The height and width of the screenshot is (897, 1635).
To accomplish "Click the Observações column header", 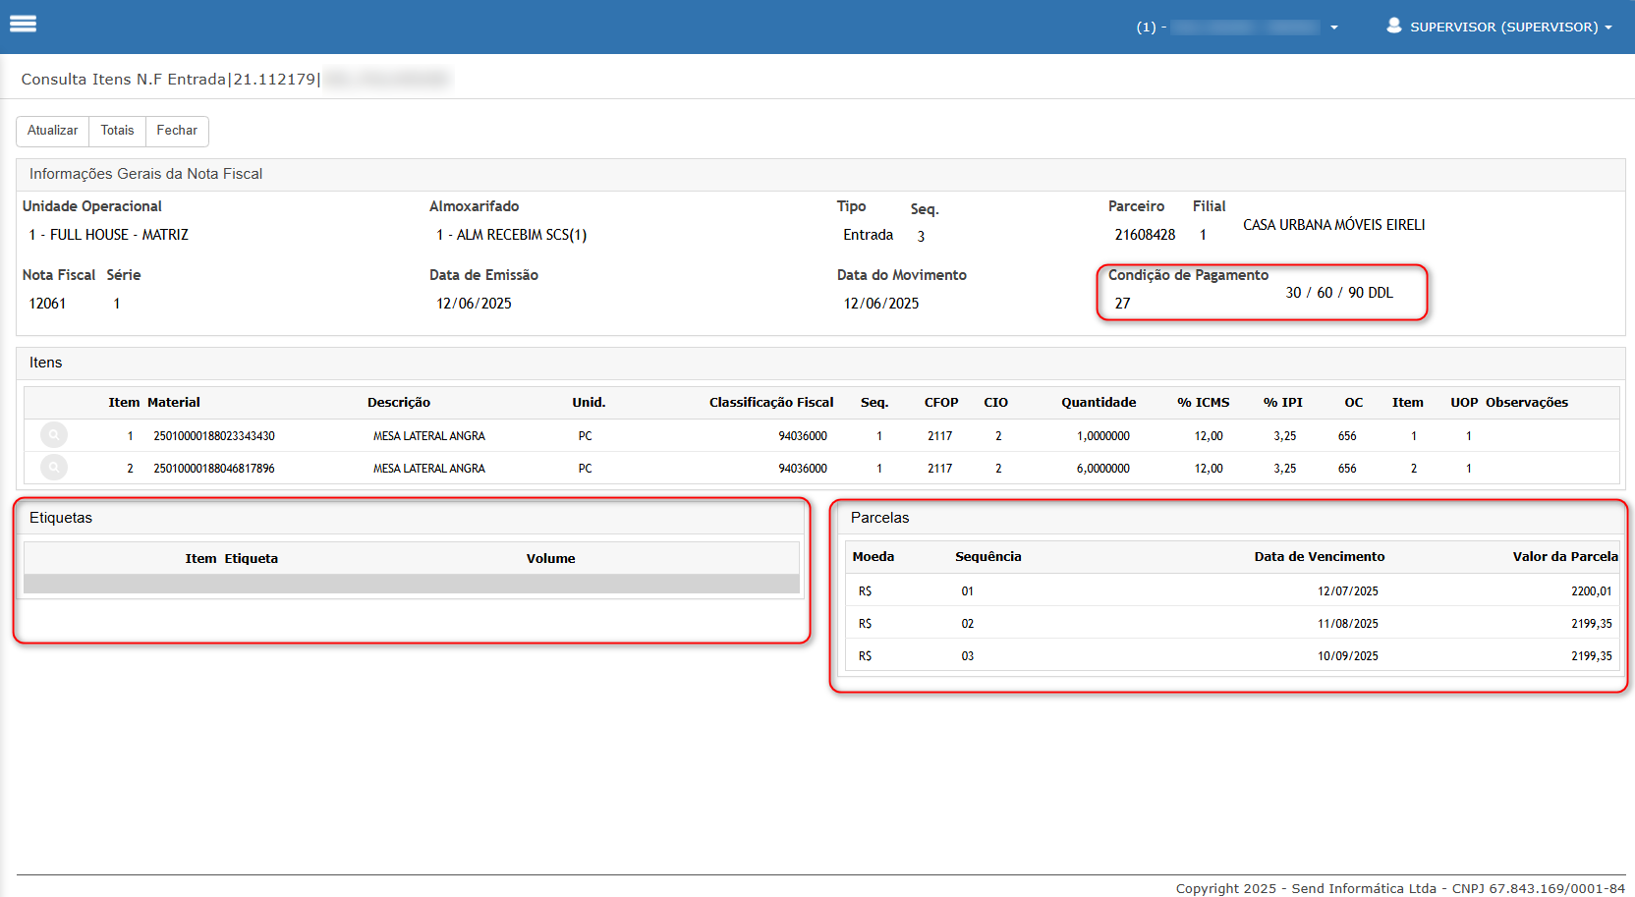I will (1527, 402).
